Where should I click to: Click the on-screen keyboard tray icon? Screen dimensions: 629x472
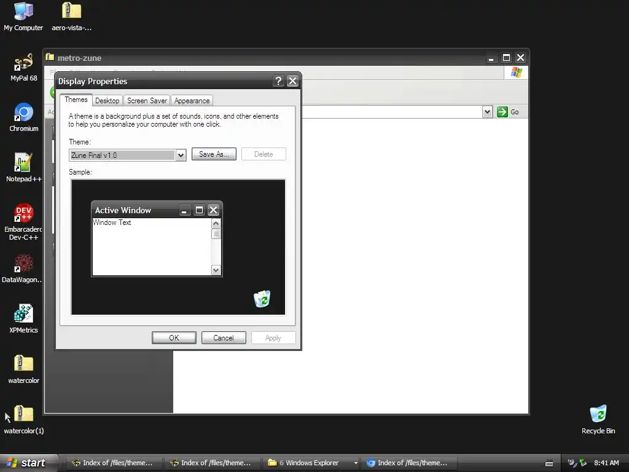pyautogui.click(x=549, y=463)
